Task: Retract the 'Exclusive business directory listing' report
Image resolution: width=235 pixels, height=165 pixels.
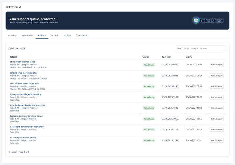Action: 217,119
